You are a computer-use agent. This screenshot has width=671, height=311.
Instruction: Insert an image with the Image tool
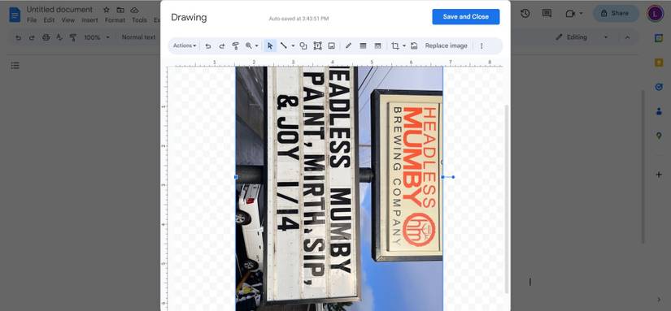pos(331,45)
